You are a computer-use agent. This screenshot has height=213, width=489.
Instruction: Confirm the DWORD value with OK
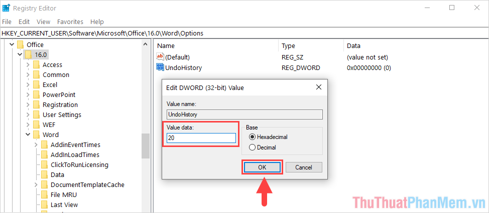point(262,167)
